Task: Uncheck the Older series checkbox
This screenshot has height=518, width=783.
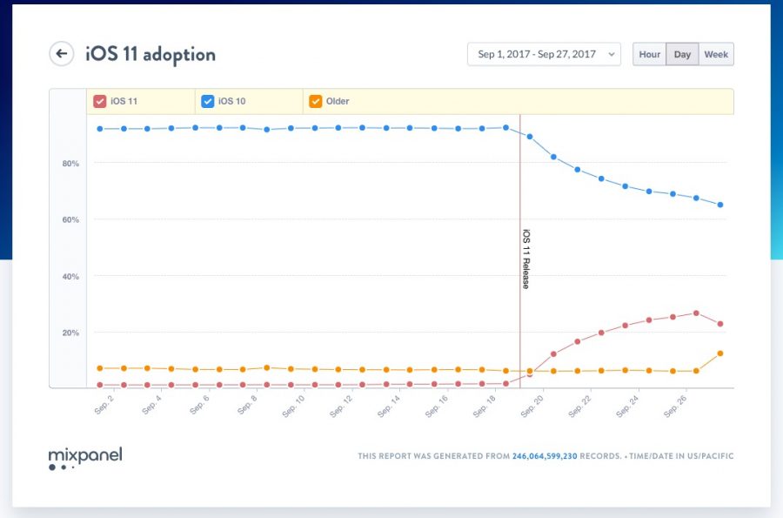Action: 315,101
